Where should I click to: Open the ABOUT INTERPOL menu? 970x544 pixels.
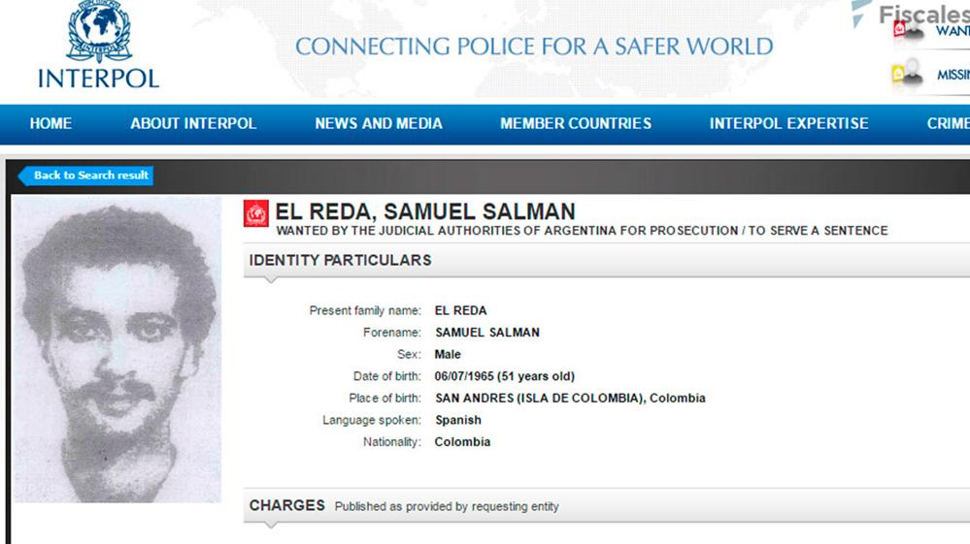point(193,124)
